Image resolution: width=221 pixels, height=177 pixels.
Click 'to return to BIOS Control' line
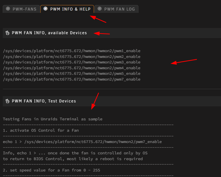tap(73, 159)
